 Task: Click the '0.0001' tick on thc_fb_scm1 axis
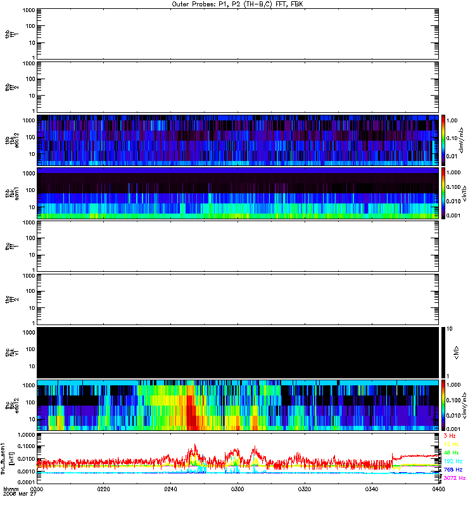tap(26, 482)
